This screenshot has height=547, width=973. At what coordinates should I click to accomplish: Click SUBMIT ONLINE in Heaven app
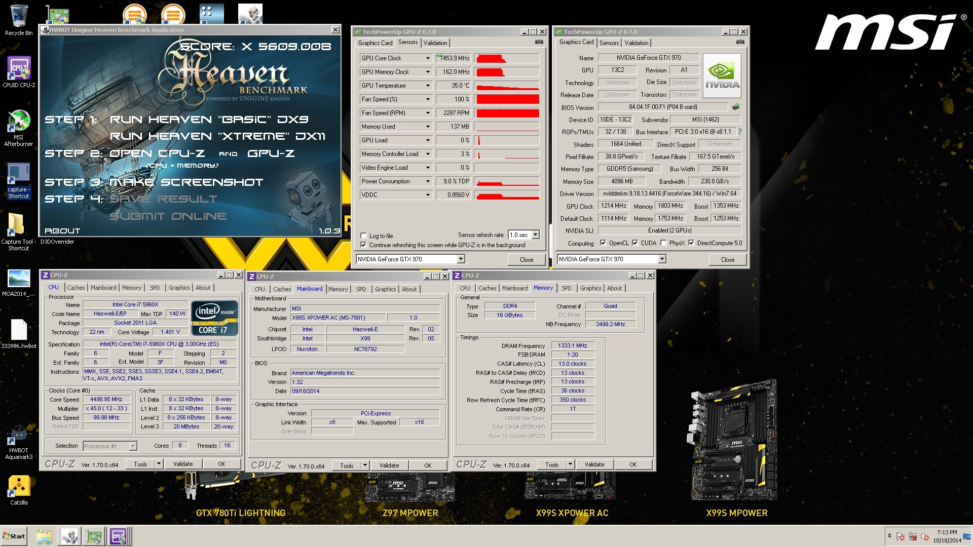[168, 216]
